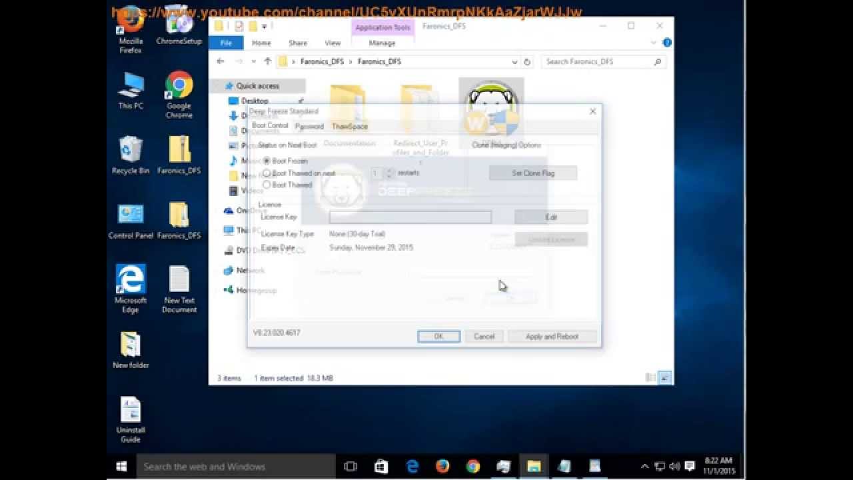Click the Set Clone Flag button
Image resolution: width=853 pixels, height=480 pixels.
click(x=533, y=173)
